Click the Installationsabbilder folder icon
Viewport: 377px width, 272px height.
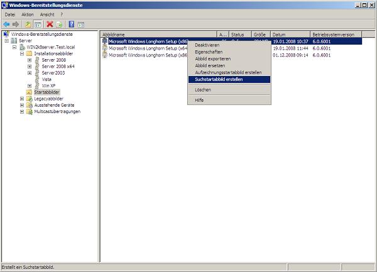(29, 53)
